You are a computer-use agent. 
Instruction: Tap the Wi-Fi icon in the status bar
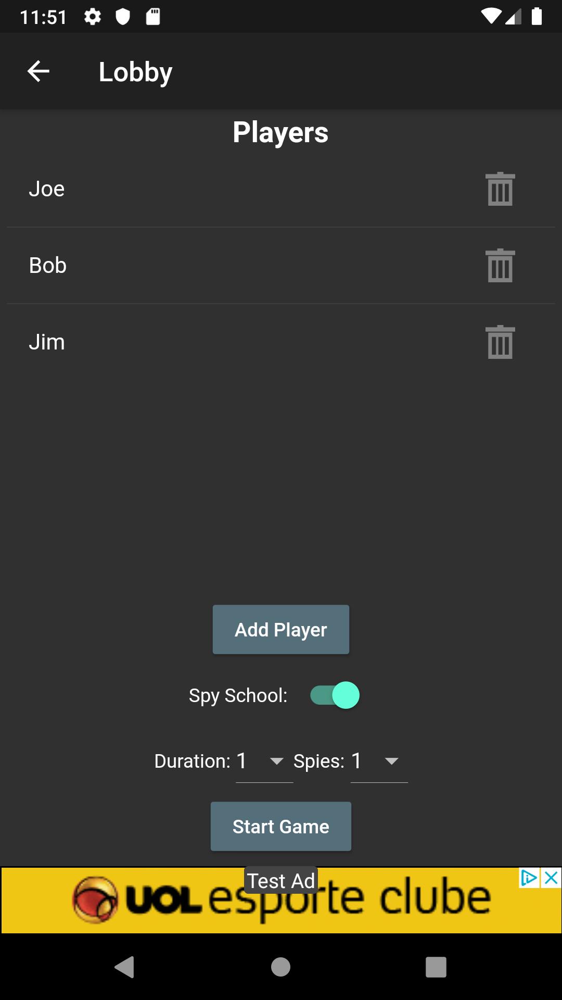click(490, 15)
